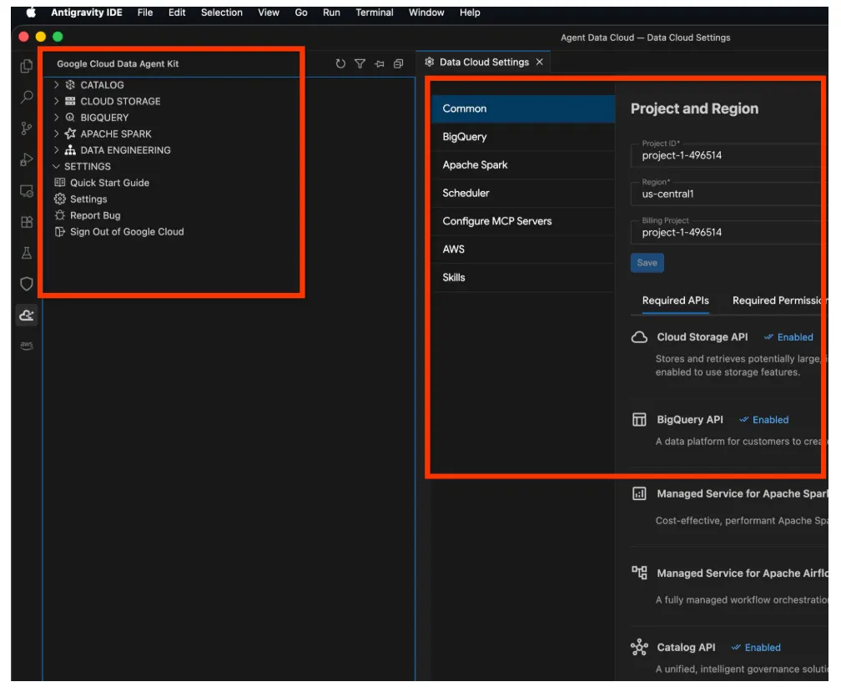Image resolution: width=841 pixels, height=692 pixels.
Task: Open the Edit menu
Action: (x=177, y=13)
